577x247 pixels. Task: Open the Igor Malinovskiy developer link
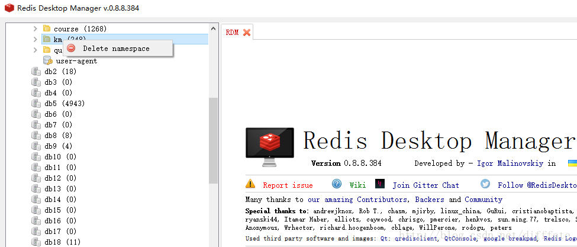(x=510, y=163)
